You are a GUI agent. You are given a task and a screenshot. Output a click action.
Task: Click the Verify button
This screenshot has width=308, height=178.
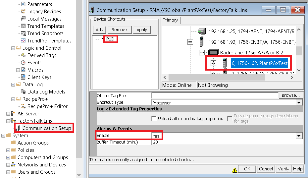pyautogui.click(x=283, y=169)
